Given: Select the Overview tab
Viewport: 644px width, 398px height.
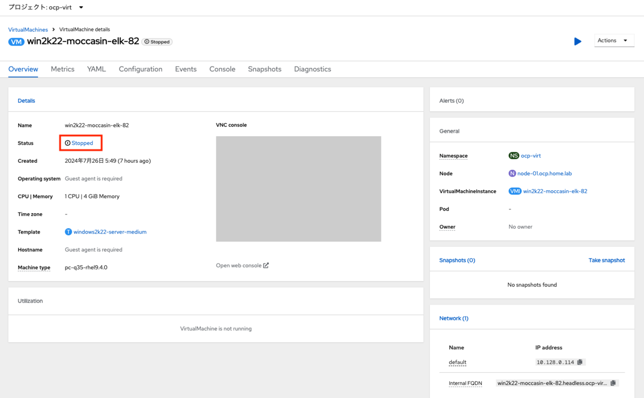Looking at the screenshot, I should (23, 69).
